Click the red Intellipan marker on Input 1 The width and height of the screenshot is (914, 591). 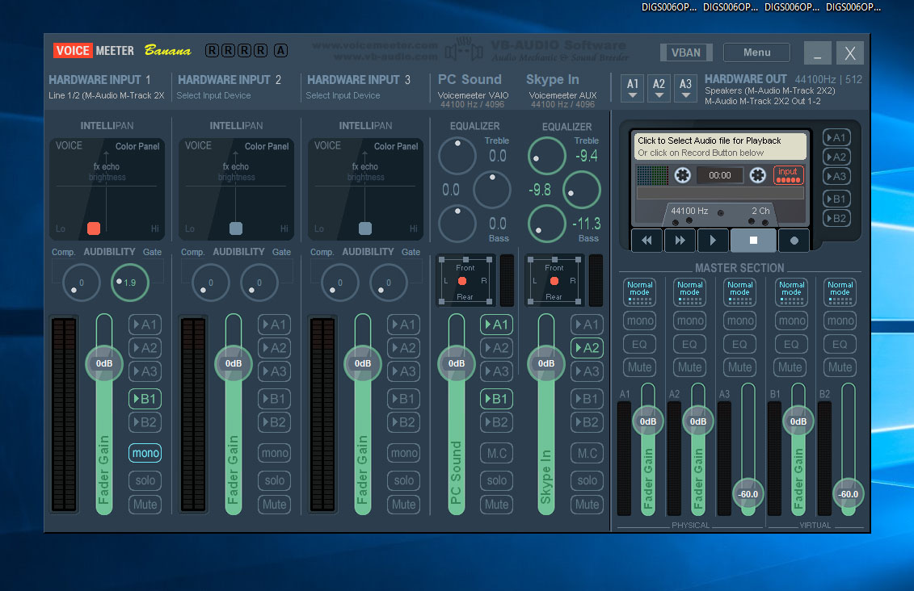(x=93, y=228)
